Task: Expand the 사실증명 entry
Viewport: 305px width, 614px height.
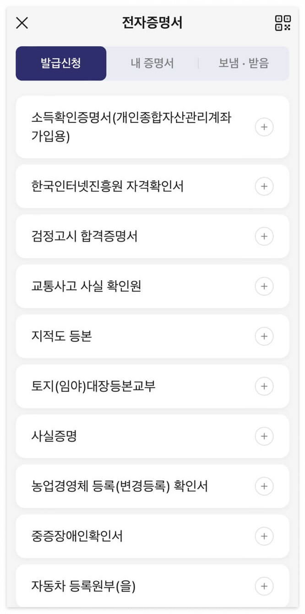Action: click(264, 436)
